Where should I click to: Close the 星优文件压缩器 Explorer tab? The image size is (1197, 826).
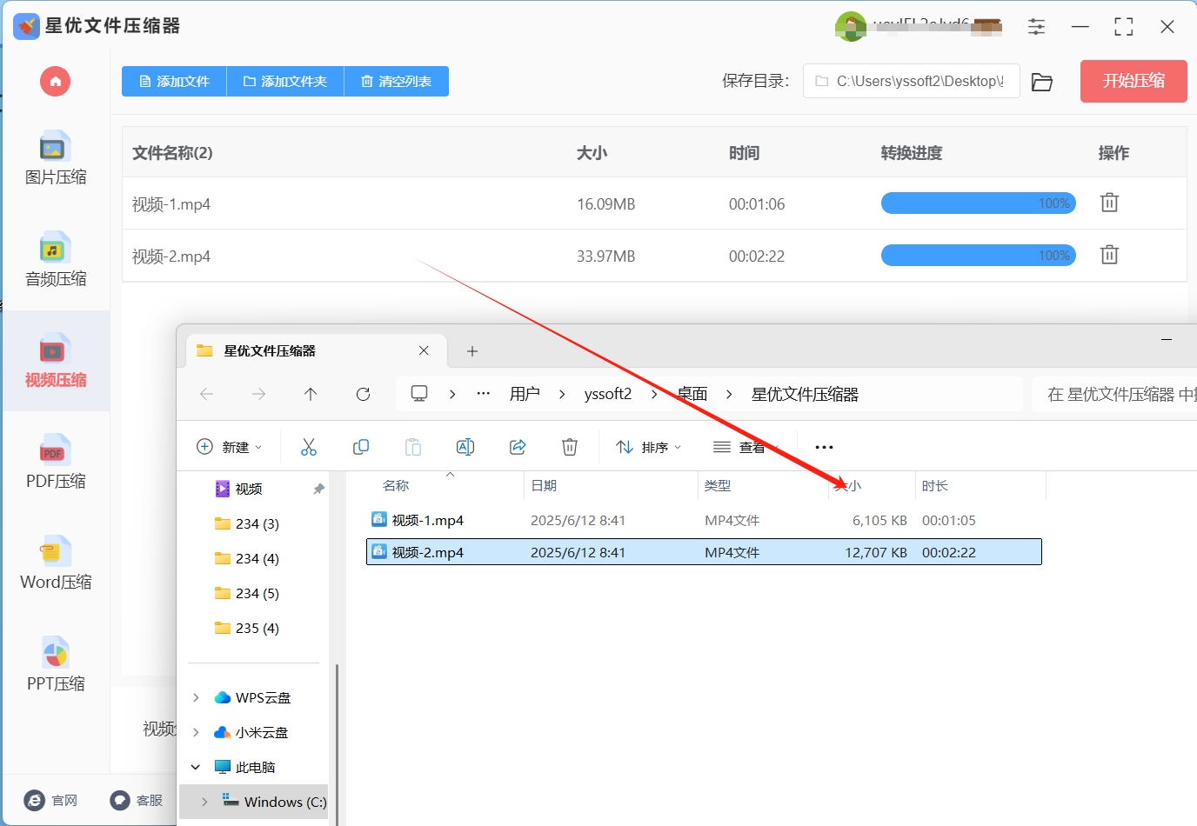[x=424, y=350]
